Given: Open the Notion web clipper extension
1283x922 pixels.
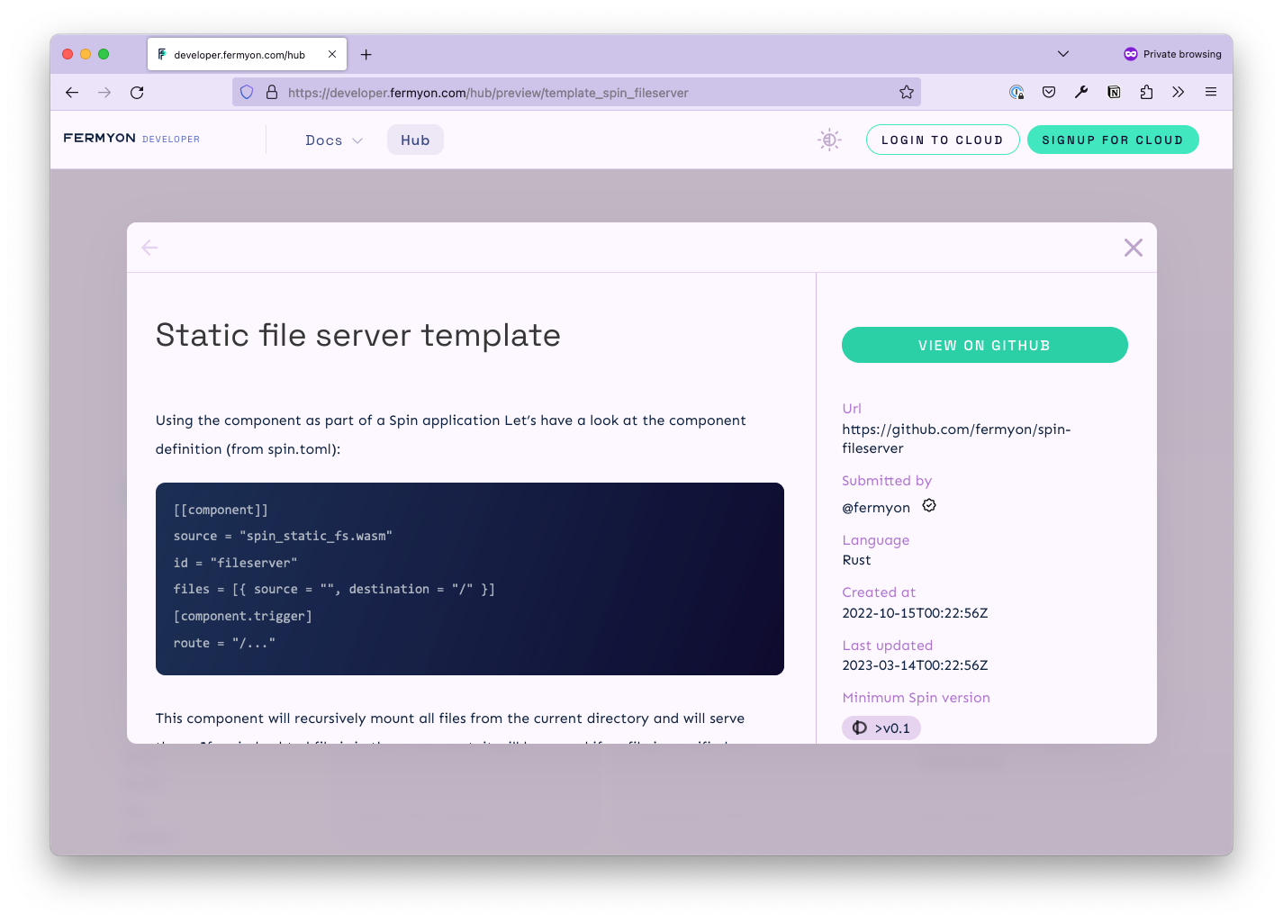Looking at the screenshot, I should pos(1114,92).
